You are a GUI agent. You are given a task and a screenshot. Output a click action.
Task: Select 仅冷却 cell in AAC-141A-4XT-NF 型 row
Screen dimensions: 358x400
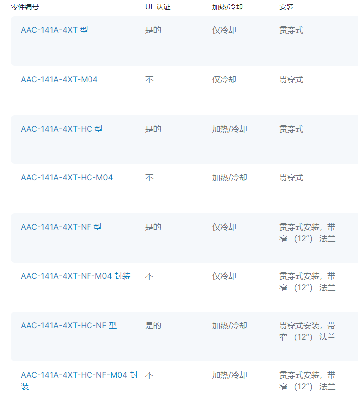point(224,227)
